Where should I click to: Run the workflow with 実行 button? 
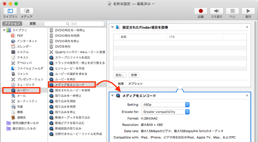pos(248,11)
